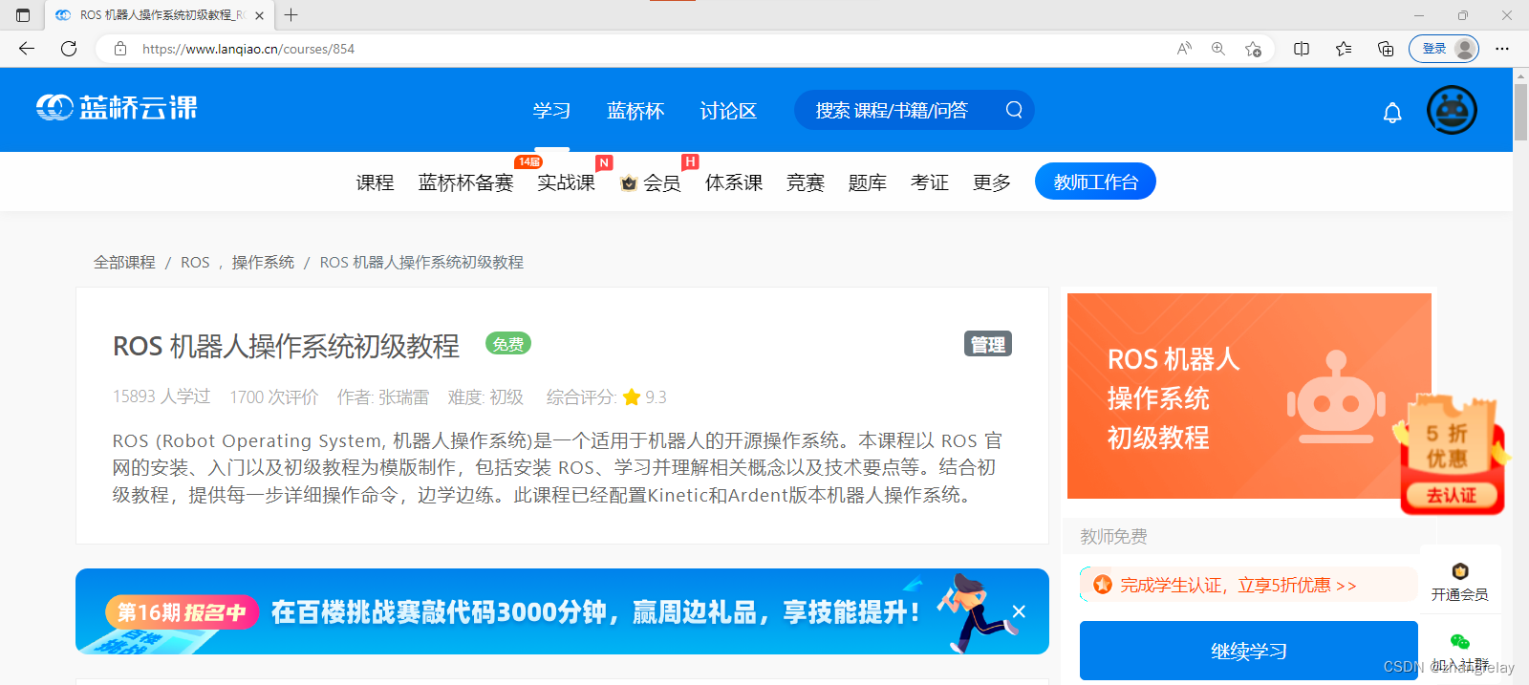Click the 去认证 coupon badge
1529x685 pixels.
click(x=1452, y=495)
